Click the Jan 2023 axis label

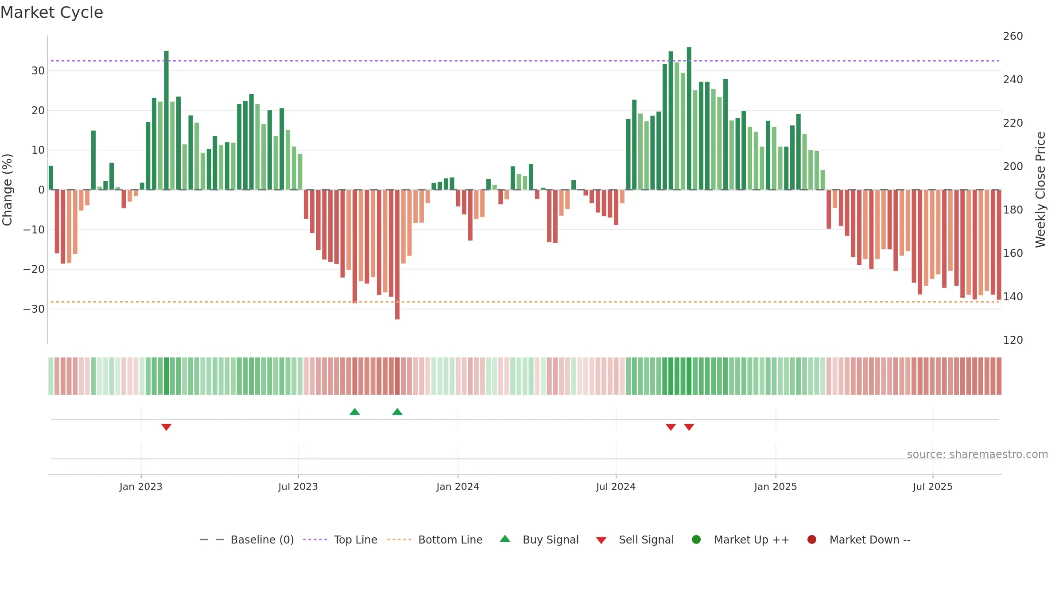click(141, 487)
